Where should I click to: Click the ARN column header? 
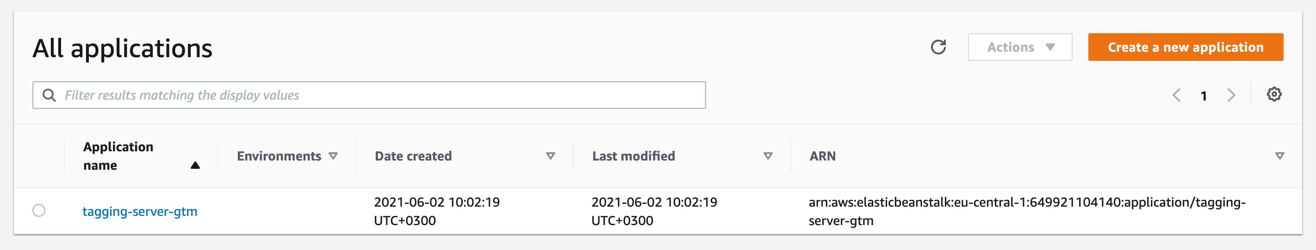[823, 156]
